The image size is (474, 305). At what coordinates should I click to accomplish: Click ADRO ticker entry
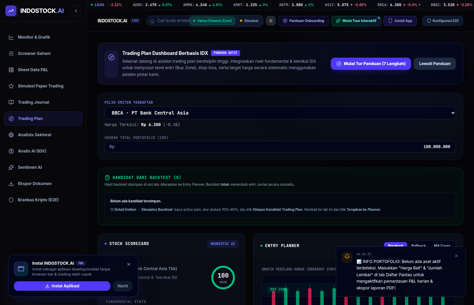(152, 5)
